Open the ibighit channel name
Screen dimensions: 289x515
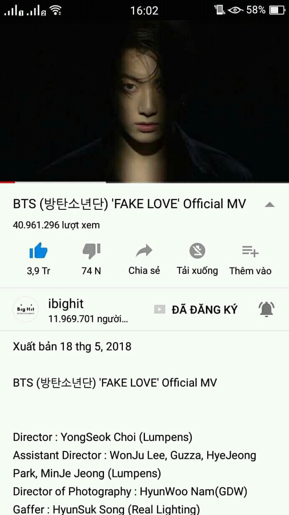point(66,304)
